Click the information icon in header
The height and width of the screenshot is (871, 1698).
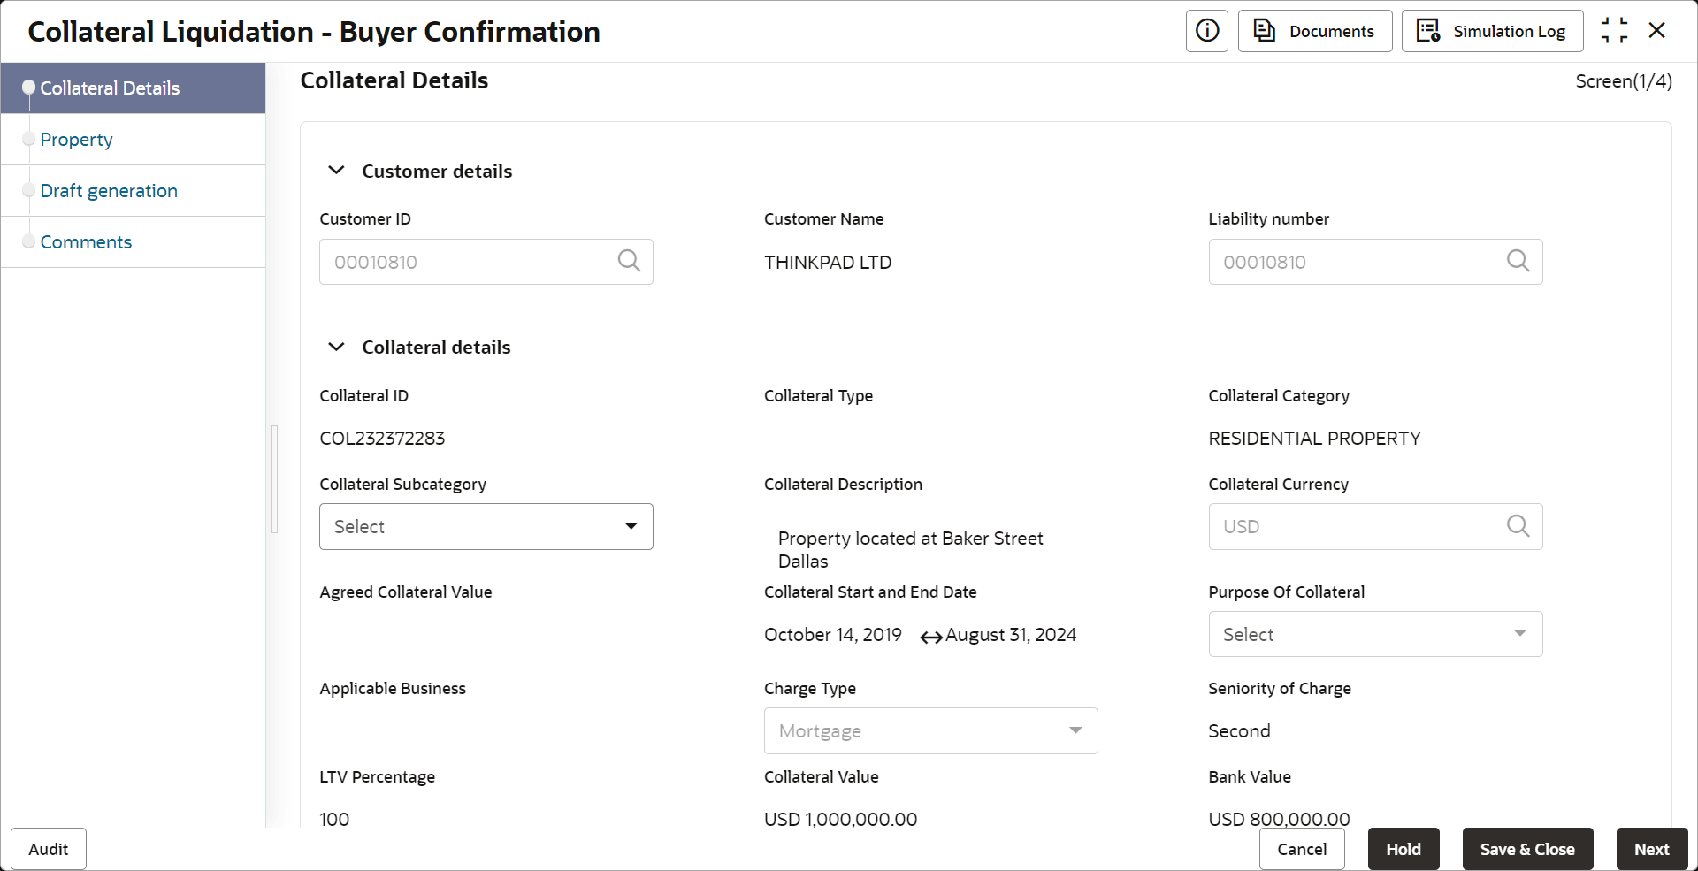pos(1206,31)
